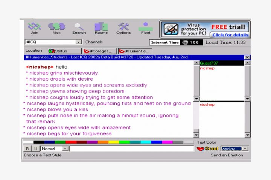Close the #Humanities_Students channel pane
The width and height of the screenshot is (271, 180).
(247, 57)
